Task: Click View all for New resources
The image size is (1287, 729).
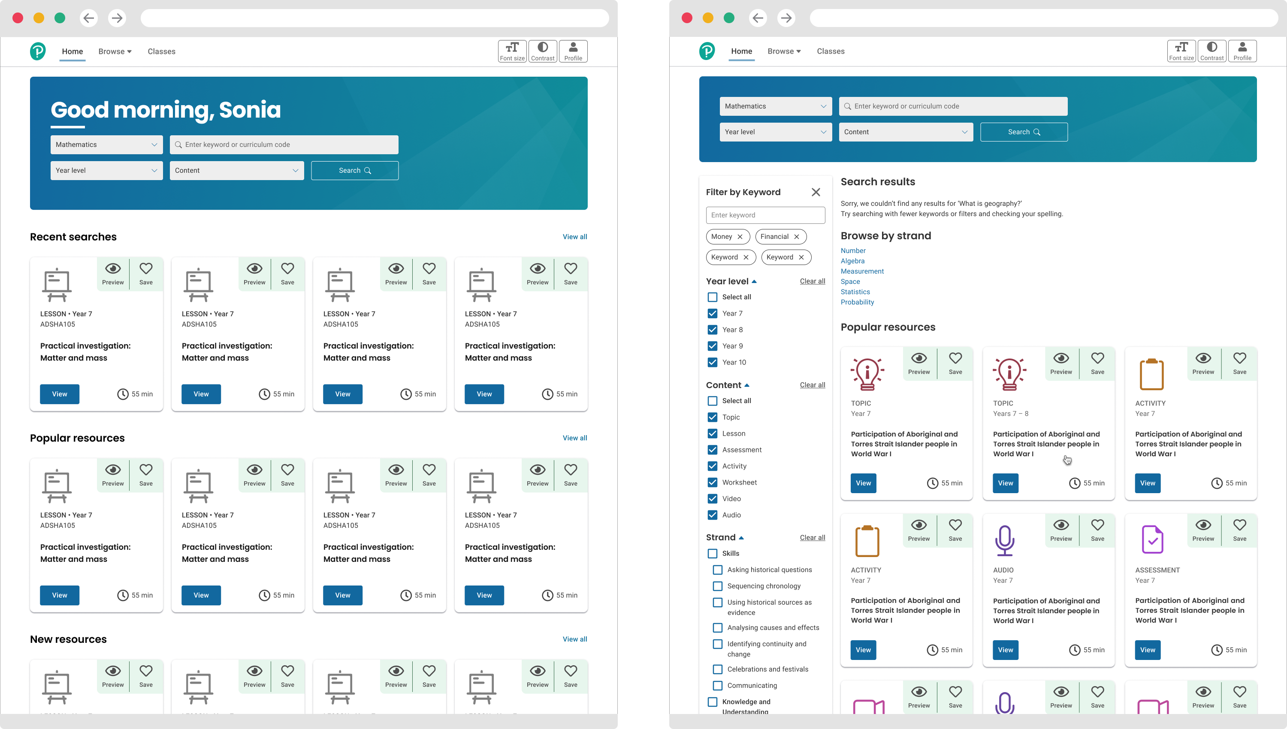Action: click(574, 639)
